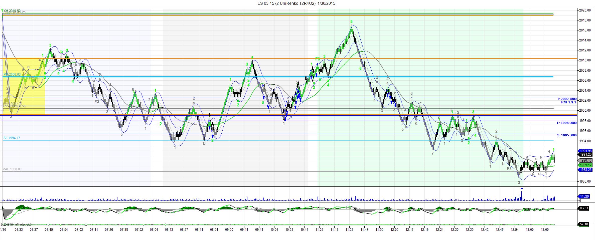595x240 pixels.
Task: Click the 1996.00 price axis label
Action: pyautogui.click(x=585, y=131)
